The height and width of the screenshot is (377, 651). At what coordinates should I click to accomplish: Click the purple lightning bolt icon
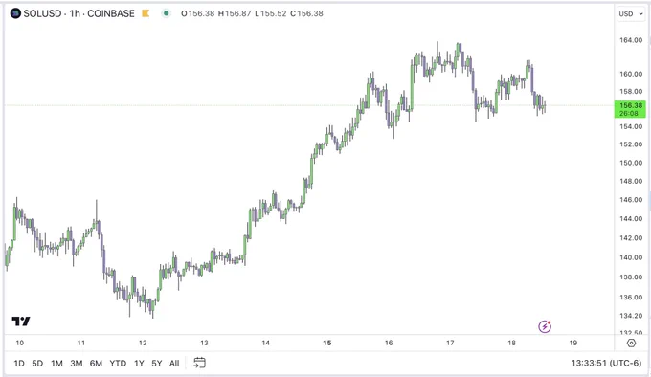click(545, 326)
